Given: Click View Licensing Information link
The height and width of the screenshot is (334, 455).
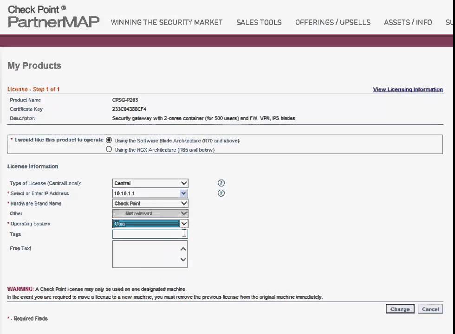Looking at the screenshot, I should (x=408, y=89).
